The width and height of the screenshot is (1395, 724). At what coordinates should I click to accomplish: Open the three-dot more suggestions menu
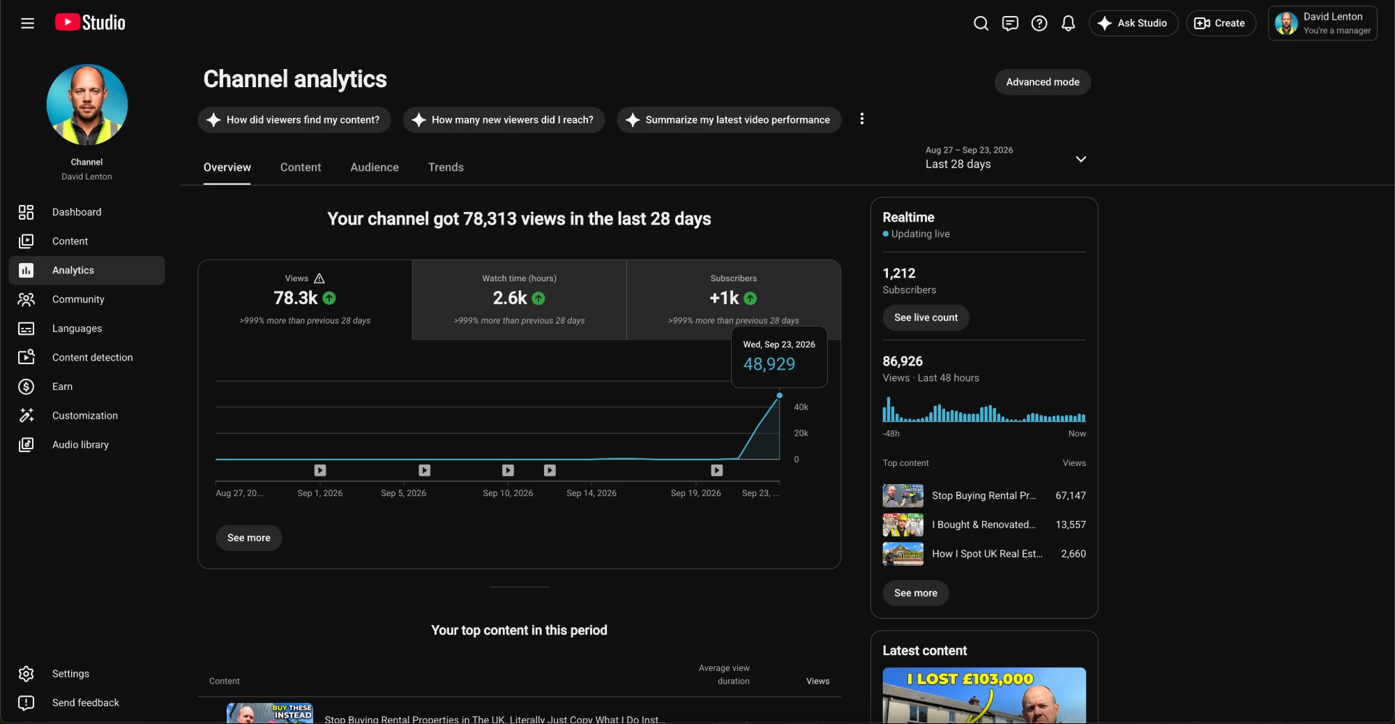[862, 119]
